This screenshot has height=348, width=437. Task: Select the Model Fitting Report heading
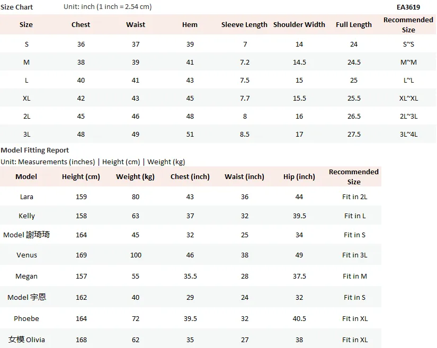(35, 150)
